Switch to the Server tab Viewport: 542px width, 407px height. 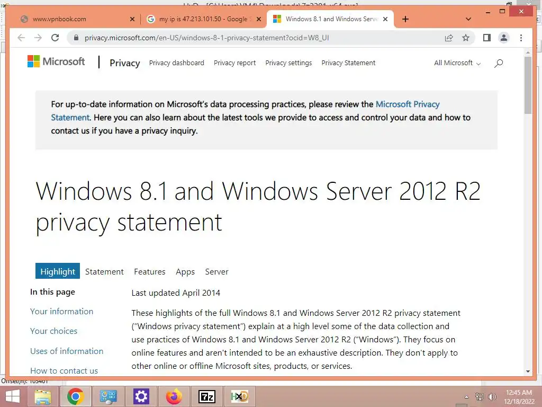point(216,272)
